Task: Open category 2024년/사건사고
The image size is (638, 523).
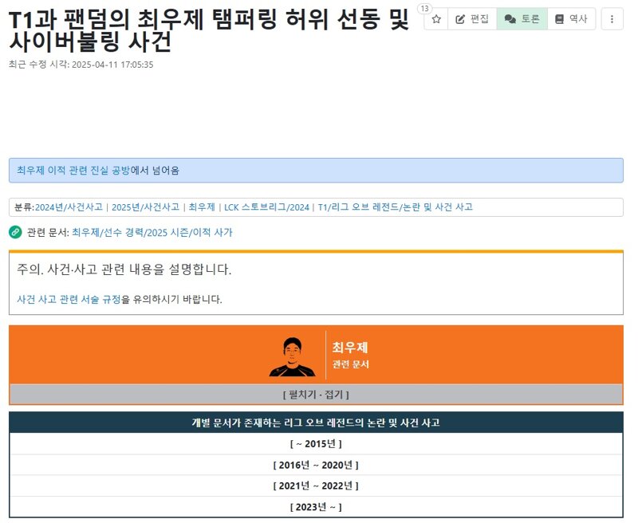Action: 69,207
